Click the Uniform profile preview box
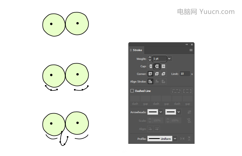Screen dimensions: 242x156 [x=160, y=139]
